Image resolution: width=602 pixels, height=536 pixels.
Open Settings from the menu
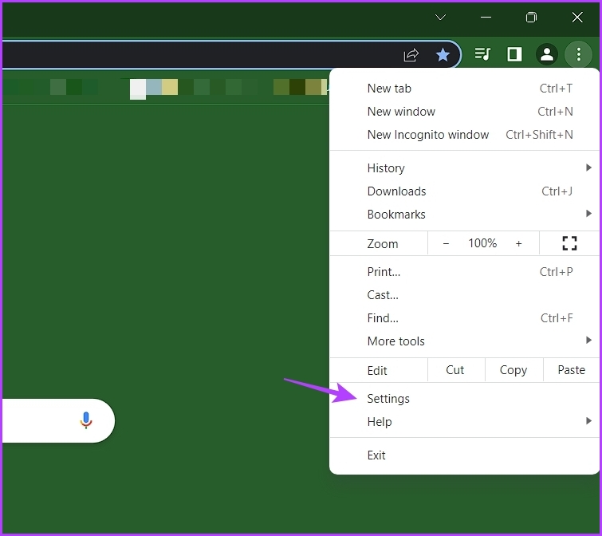tap(464, 399)
